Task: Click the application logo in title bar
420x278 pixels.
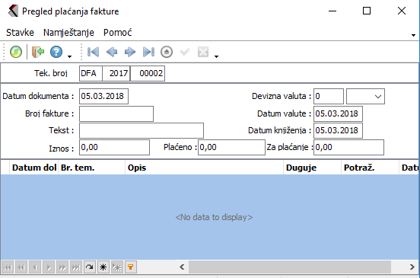Action: [x=13, y=11]
